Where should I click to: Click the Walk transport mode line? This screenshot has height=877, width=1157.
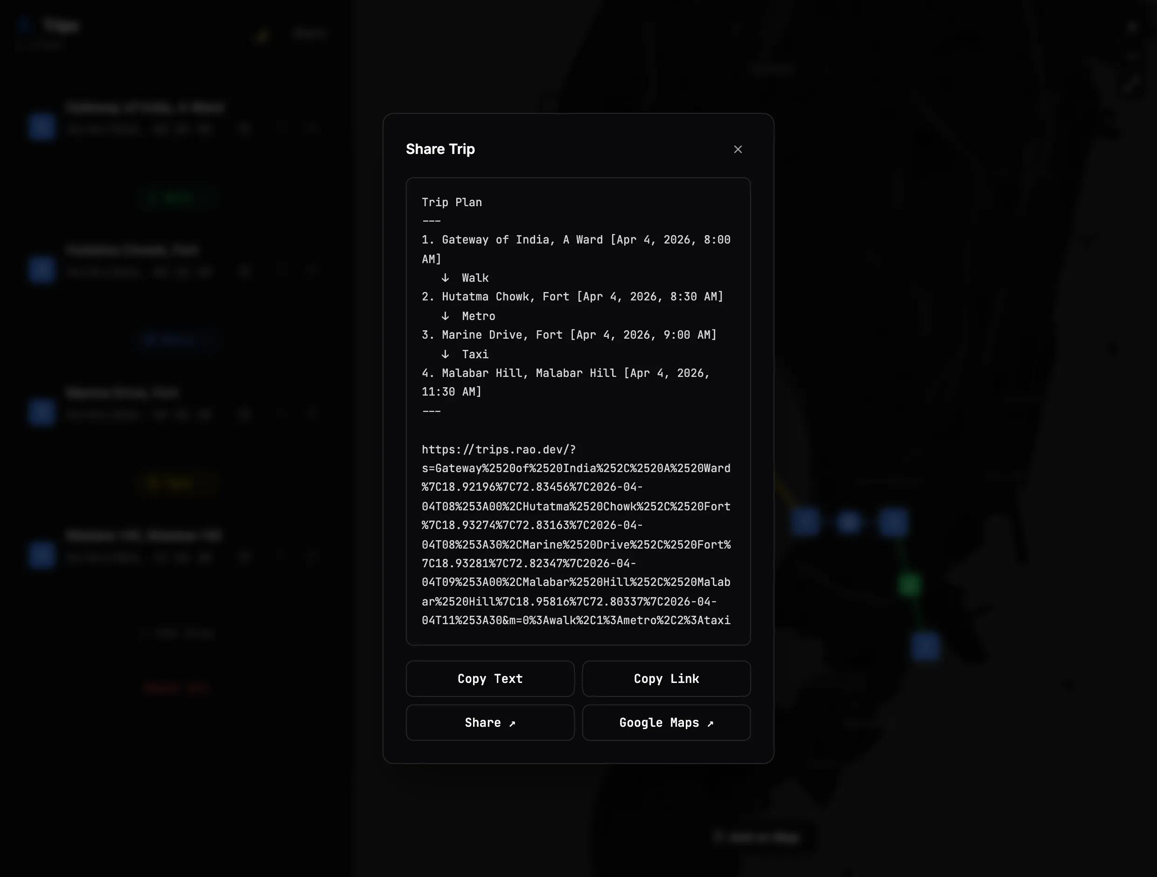click(475, 278)
